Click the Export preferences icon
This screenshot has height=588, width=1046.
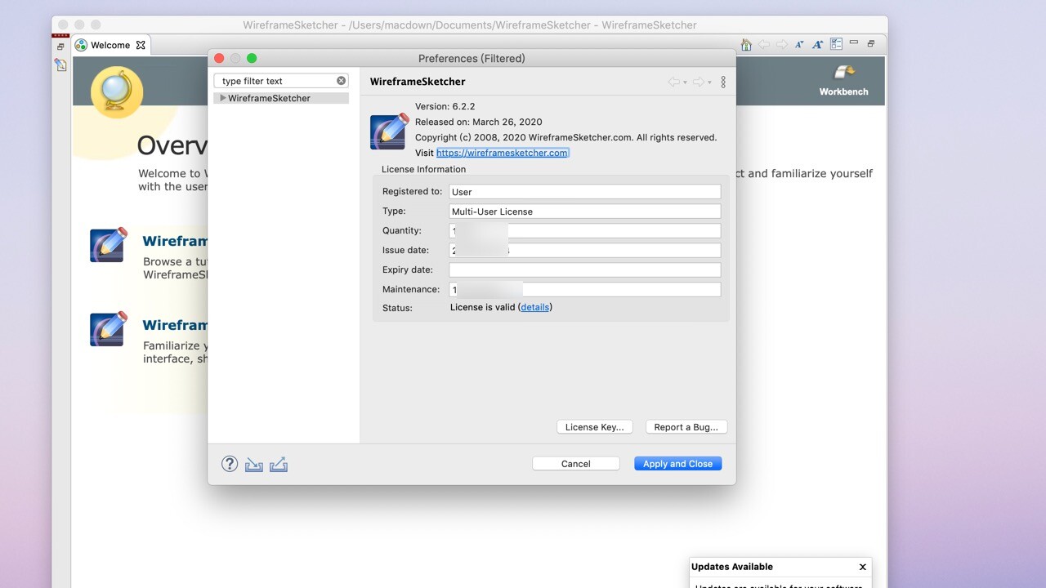point(279,464)
